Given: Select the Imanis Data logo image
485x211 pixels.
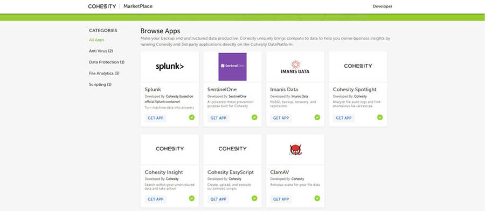Looking at the screenshot, I should (295, 67).
